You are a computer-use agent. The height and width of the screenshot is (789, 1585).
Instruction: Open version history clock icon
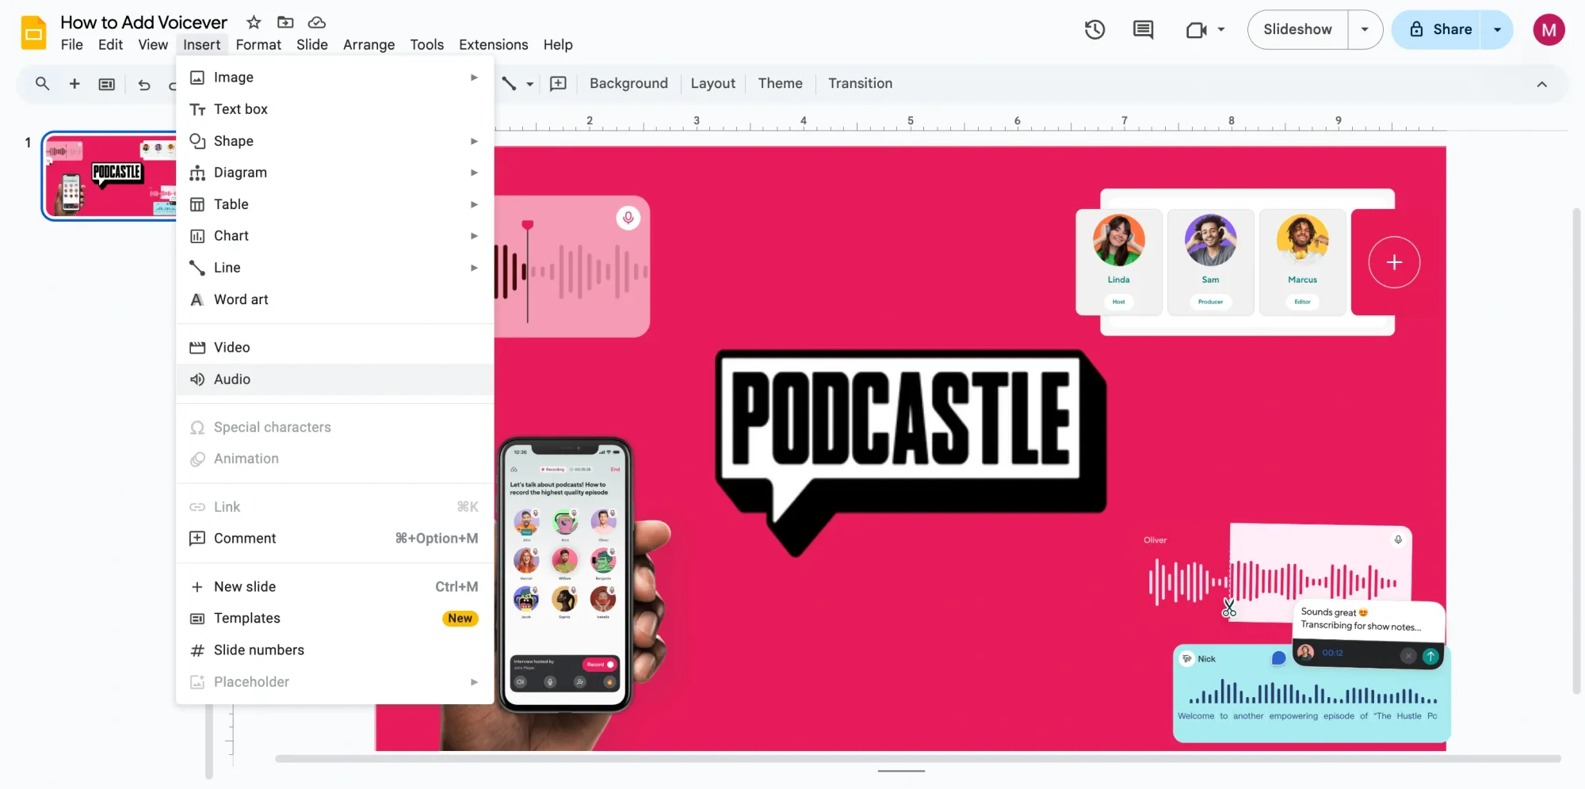1094,29
